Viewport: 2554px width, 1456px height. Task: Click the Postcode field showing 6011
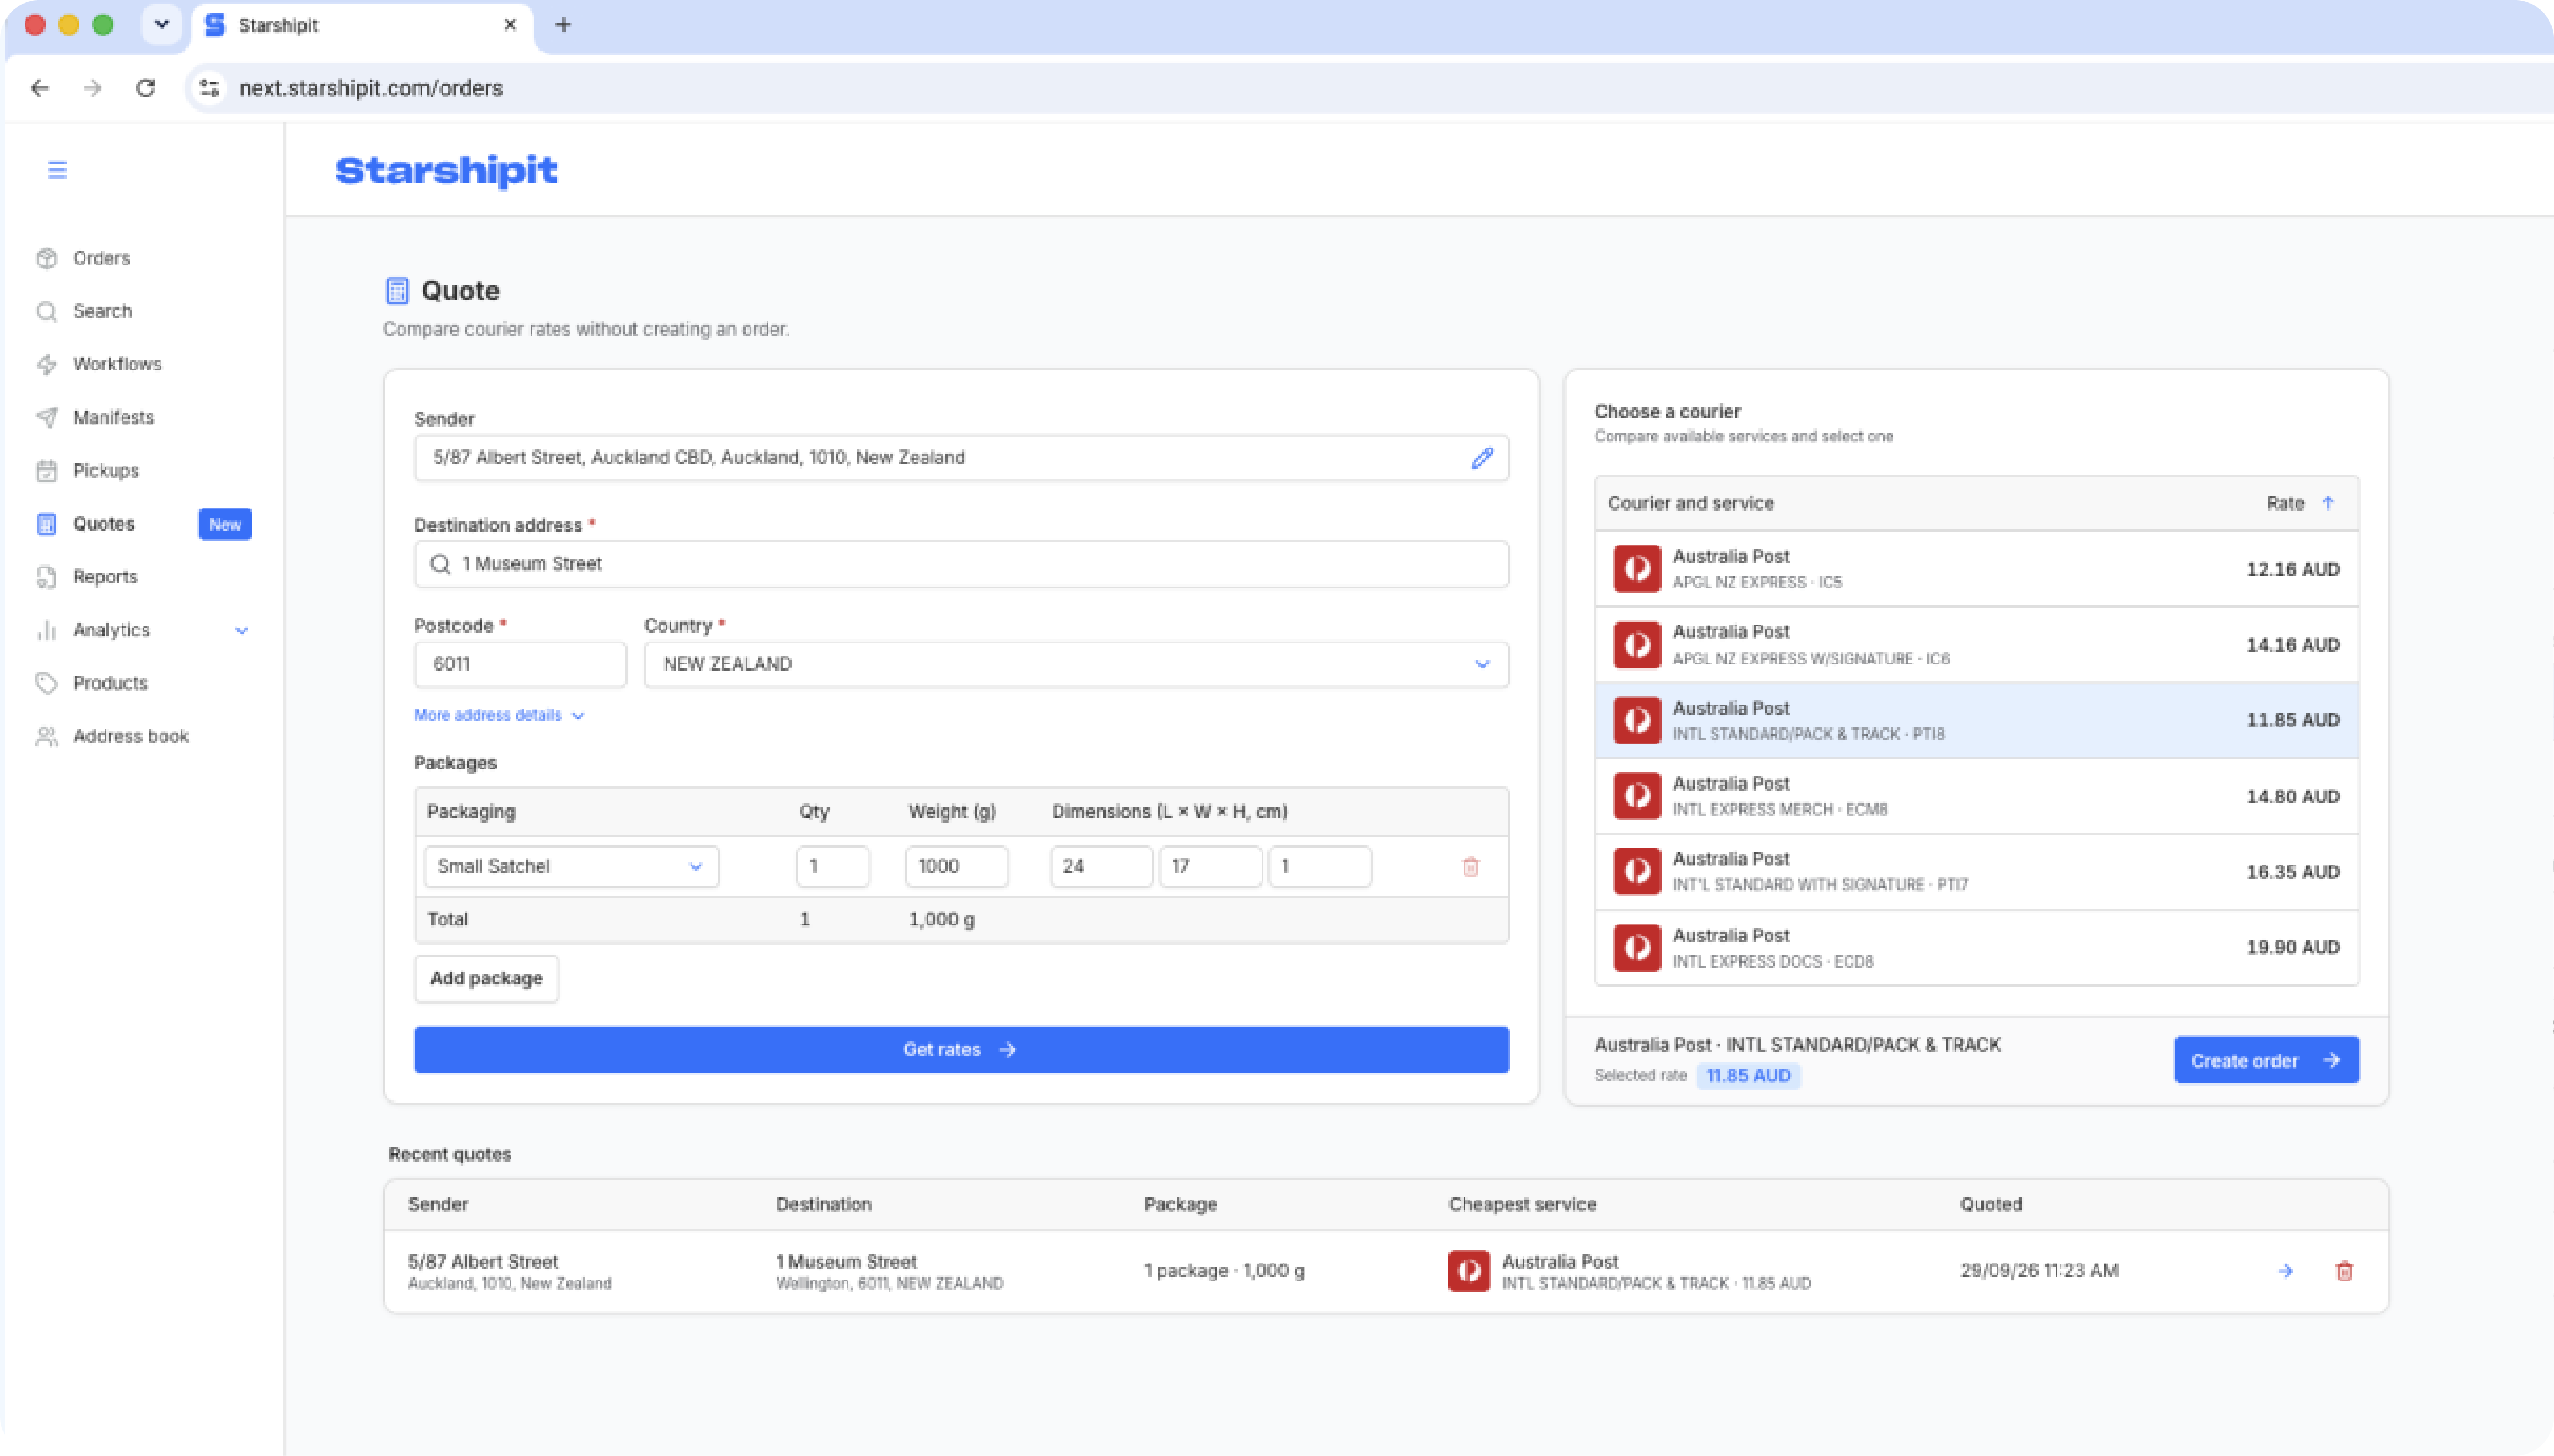click(520, 665)
